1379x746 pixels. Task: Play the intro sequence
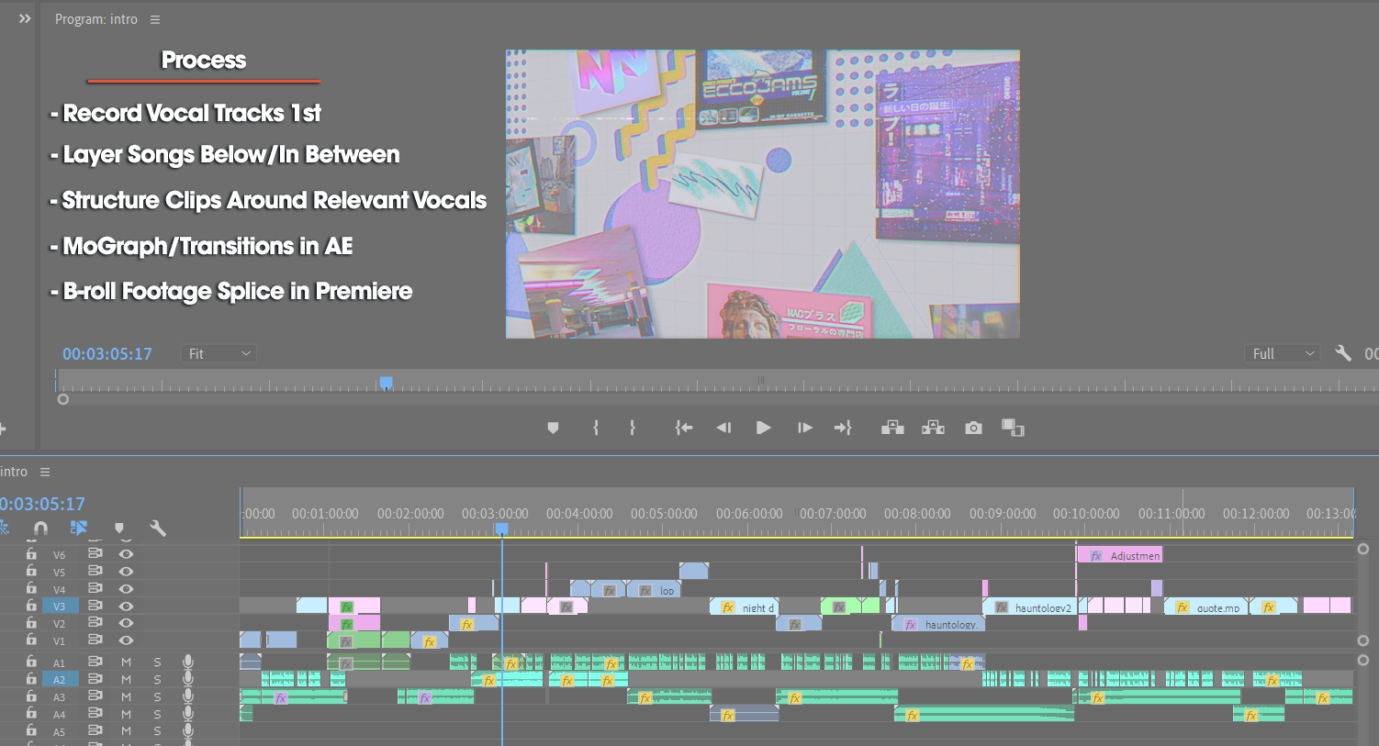[x=763, y=428]
